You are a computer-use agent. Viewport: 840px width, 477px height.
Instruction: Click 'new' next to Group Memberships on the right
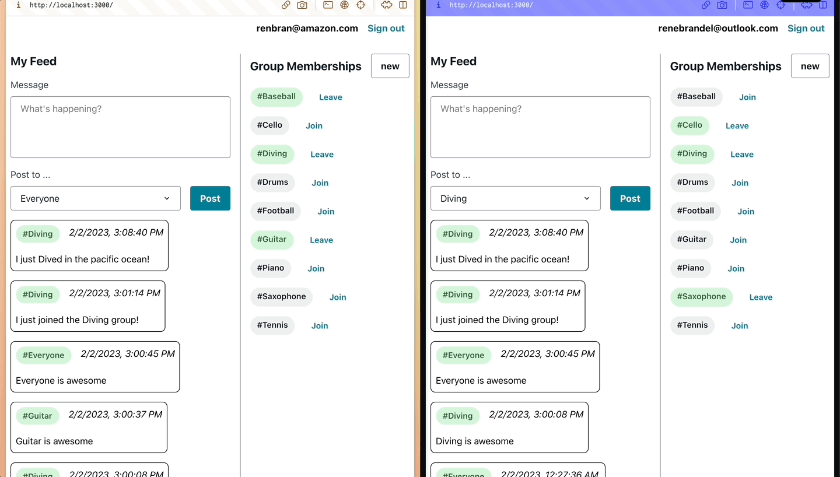[x=810, y=66]
